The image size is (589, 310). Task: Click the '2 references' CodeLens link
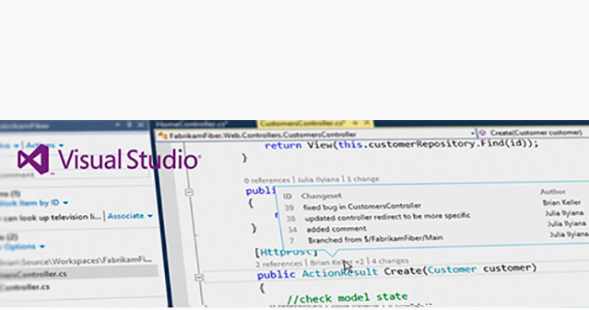279,264
